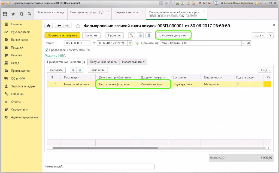Click the 'Провести' button

(114, 35)
